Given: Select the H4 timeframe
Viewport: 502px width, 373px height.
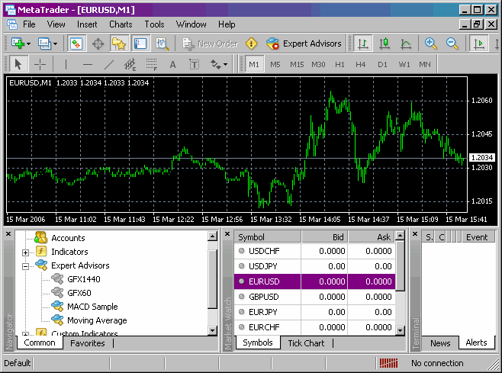Looking at the screenshot, I should coord(361,64).
